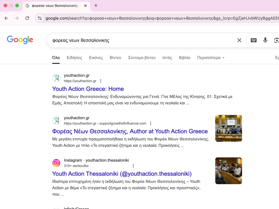Open more options for youthaction.gr home result
This screenshot has height=209, width=279.
(x=101, y=81)
